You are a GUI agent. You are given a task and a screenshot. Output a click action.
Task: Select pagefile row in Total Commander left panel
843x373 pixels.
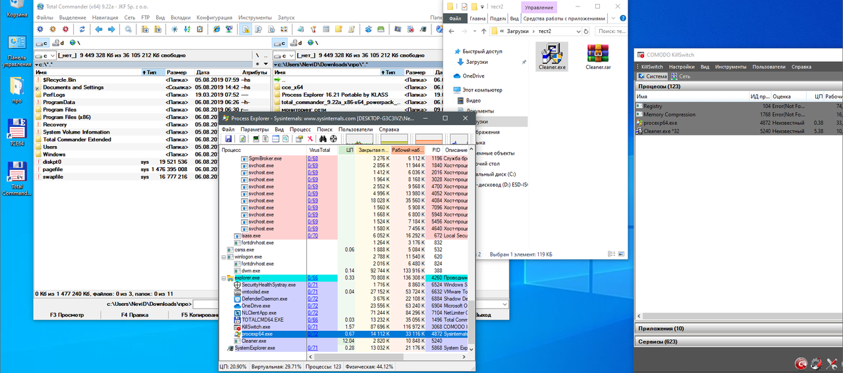tap(152, 169)
